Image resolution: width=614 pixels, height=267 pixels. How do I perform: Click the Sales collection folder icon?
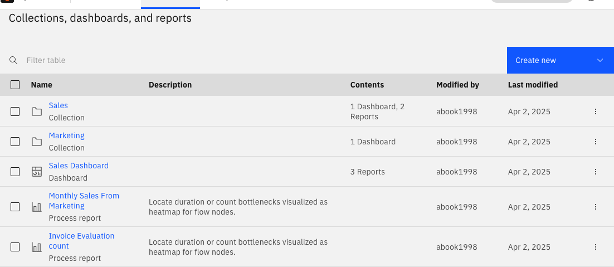coord(37,111)
